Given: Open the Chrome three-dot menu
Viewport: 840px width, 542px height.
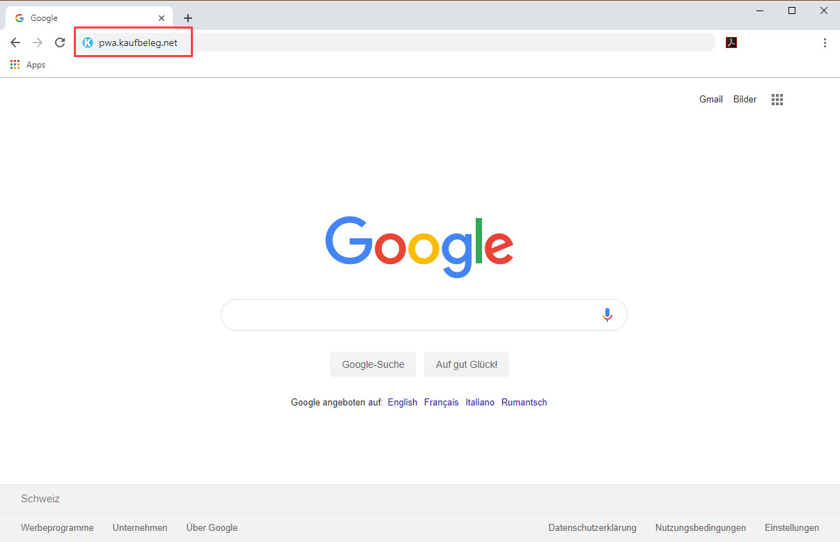Looking at the screenshot, I should pos(825,42).
